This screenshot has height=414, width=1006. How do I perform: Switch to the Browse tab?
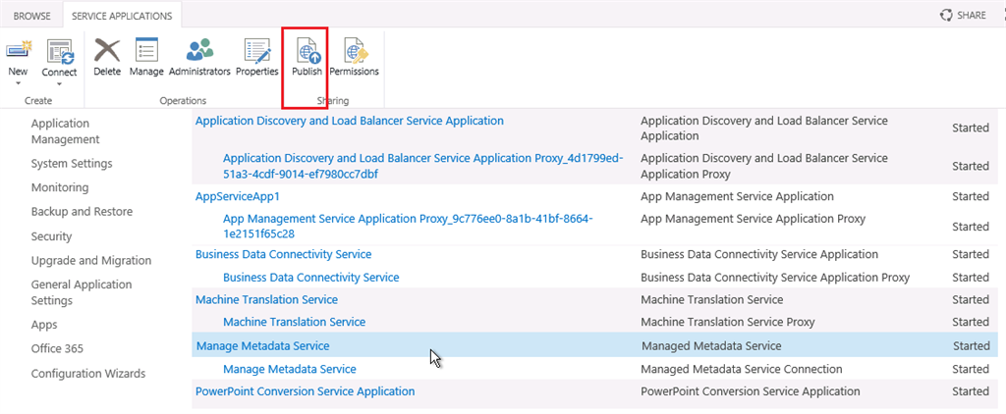point(32,16)
